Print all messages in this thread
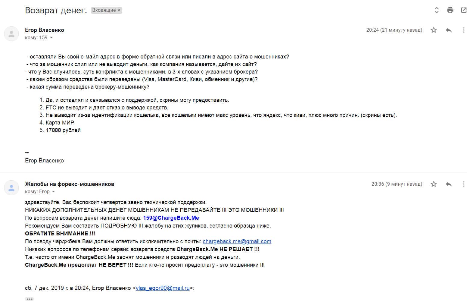473x305 pixels. 450,10
